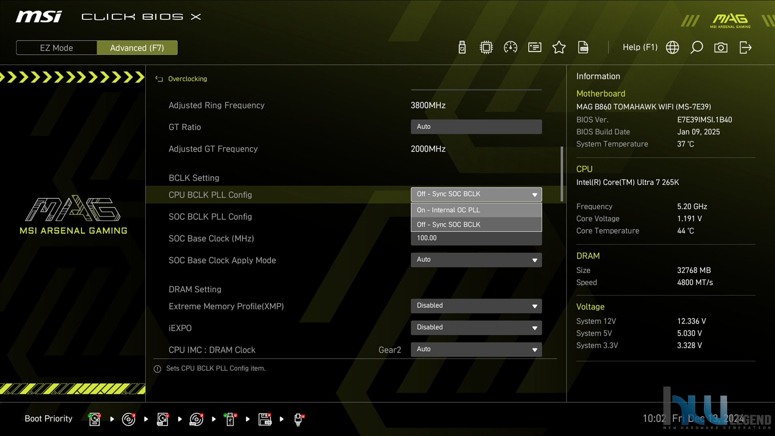Screen dimensions: 775x436
Task: Click Adjusted GT Frequency 2000MHz value
Action: [x=428, y=149]
